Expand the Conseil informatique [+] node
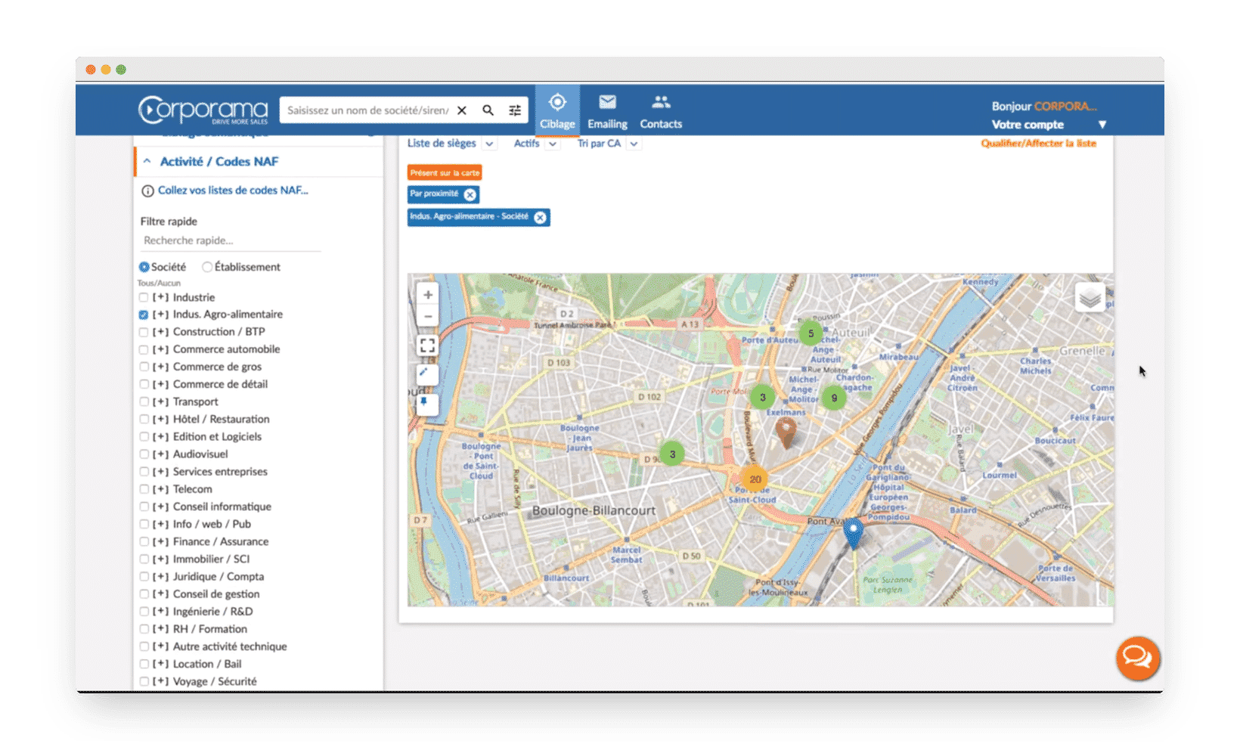This screenshot has width=1240, height=750. click(160, 507)
